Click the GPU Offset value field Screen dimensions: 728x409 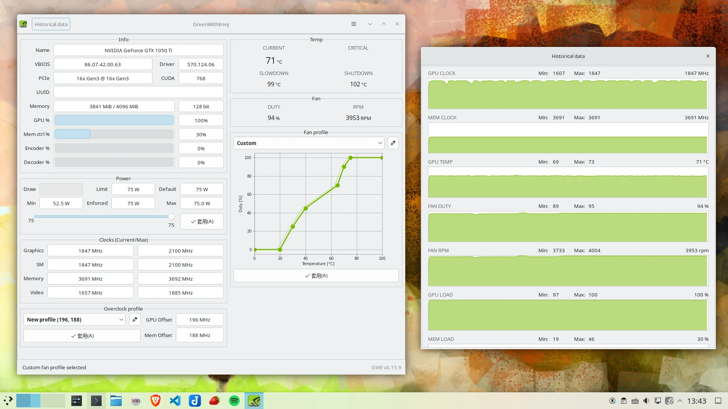pos(199,320)
